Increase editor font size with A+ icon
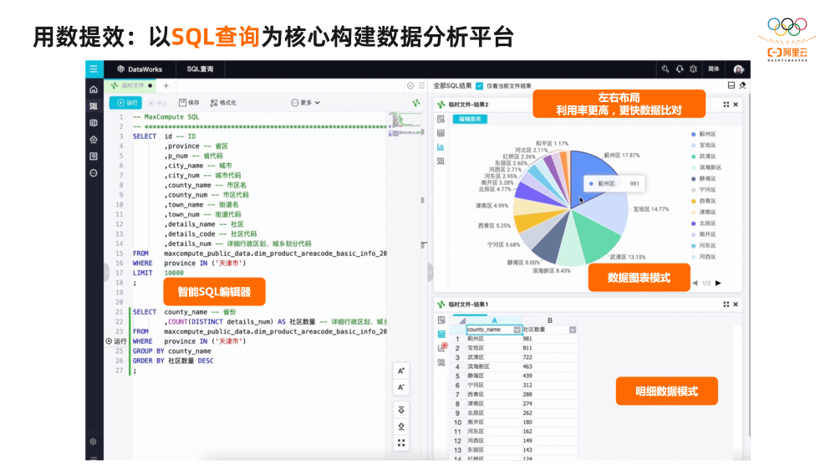The image size is (836, 471). pyautogui.click(x=402, y=371)
